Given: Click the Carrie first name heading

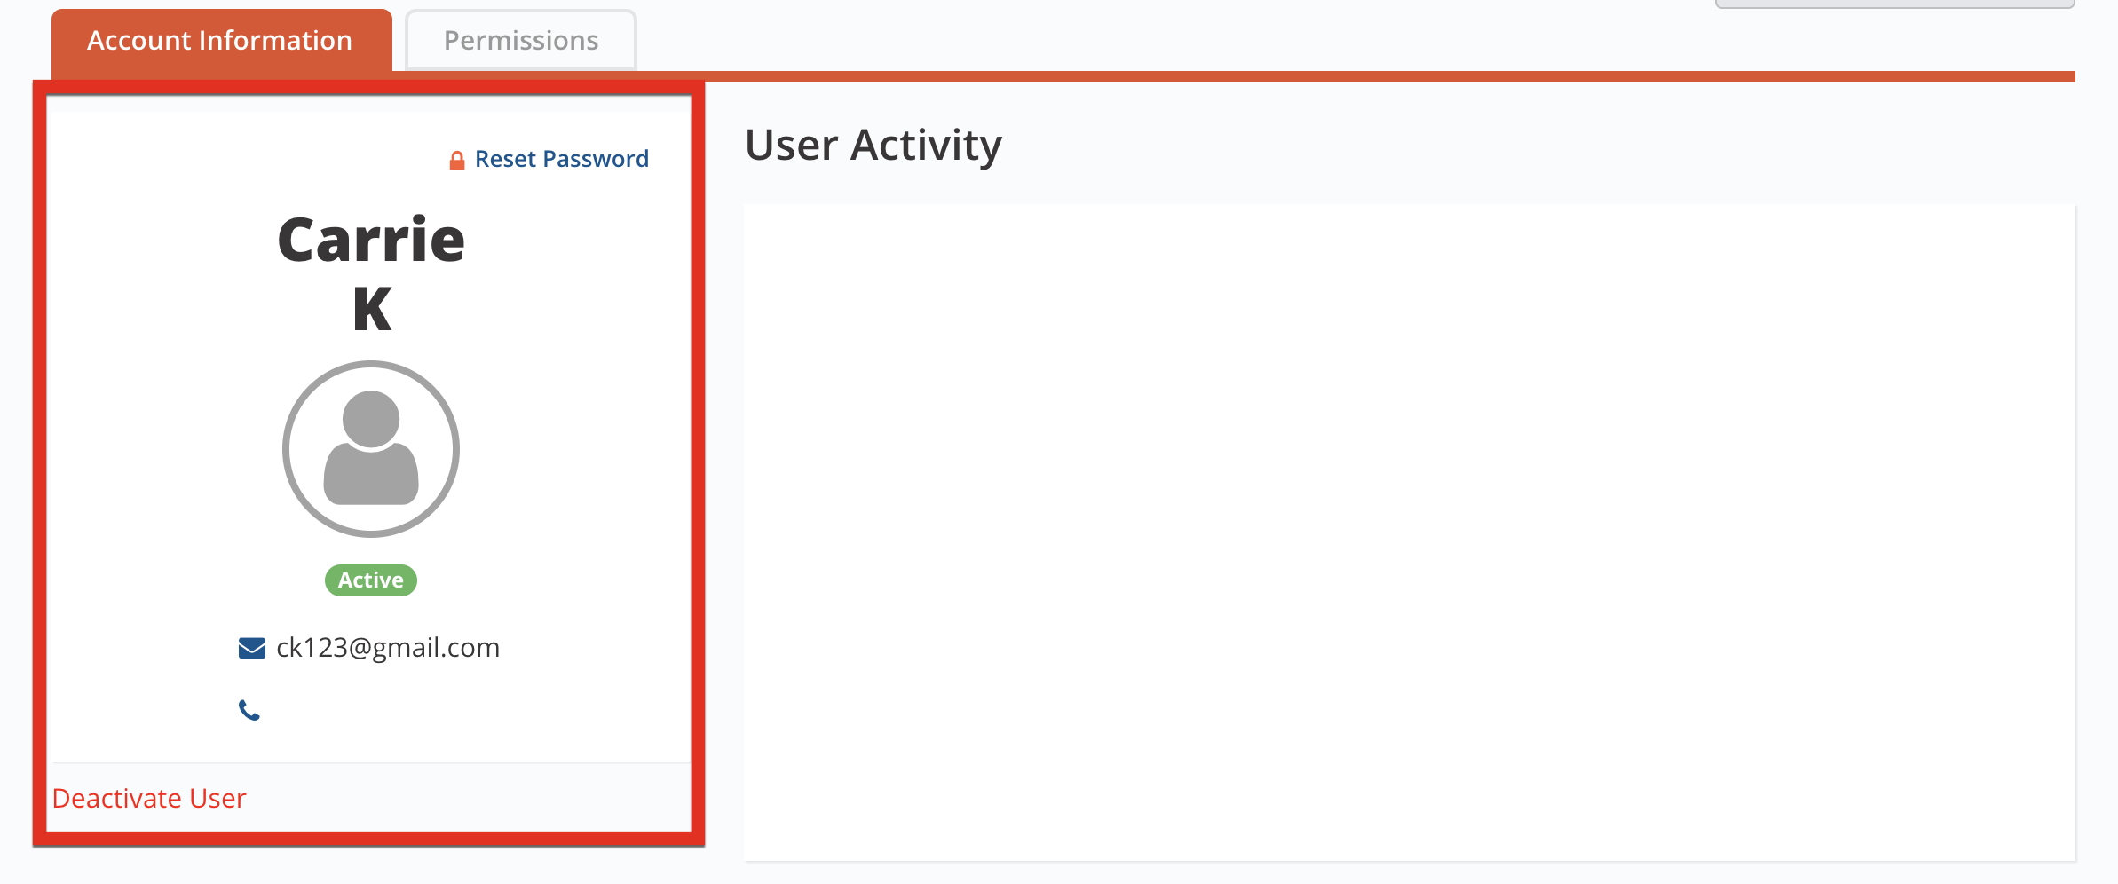Looking at the screenshot, I should coord(371,241).
